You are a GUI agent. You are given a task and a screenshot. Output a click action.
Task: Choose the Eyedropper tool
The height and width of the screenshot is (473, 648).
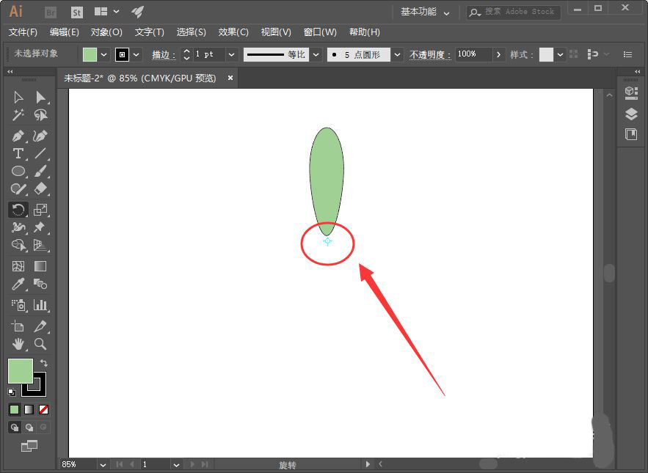[18, 285]
